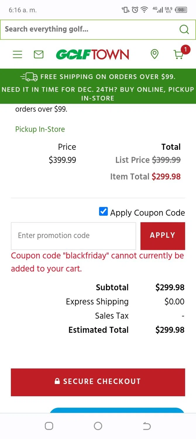
Task: Open the hamburger navigation menu
Action: coord(18,54)
